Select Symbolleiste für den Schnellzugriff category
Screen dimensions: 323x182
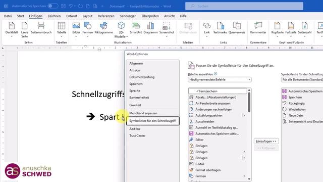coord(152,121)
